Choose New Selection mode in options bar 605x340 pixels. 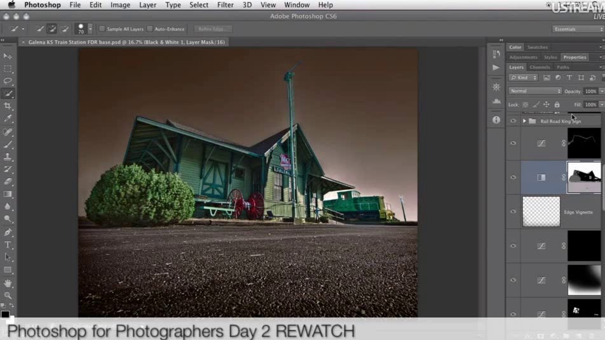[40, 29]
